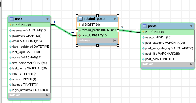Image resolution: width=196 pixels, height=103 pixels.
Task: Select 'active TINYINT(1)' column text
Action: point(24,79)
